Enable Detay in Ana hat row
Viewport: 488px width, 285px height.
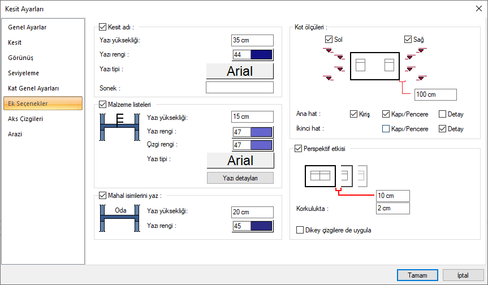tap(443, 114)
